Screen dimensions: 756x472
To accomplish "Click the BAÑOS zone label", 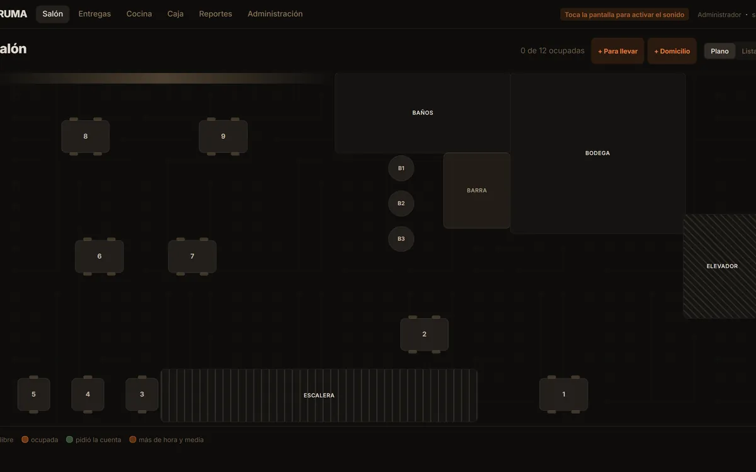I will point(423,113).
